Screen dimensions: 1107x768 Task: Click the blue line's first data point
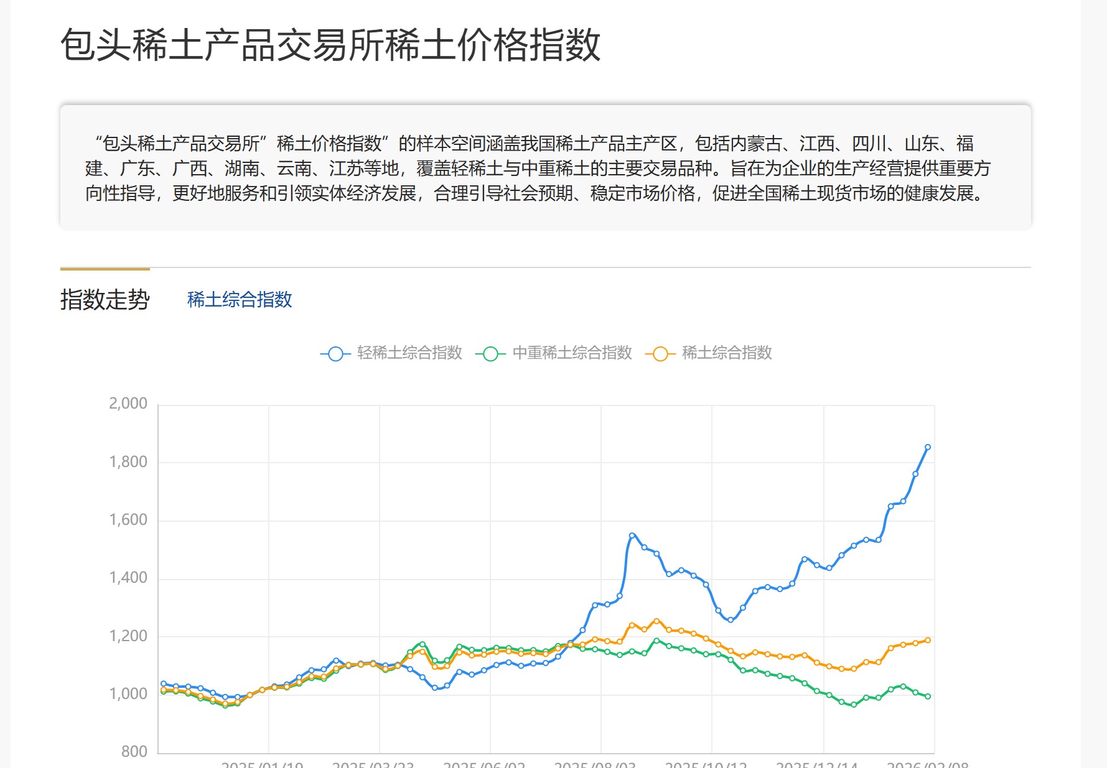(x=164, y=683)
